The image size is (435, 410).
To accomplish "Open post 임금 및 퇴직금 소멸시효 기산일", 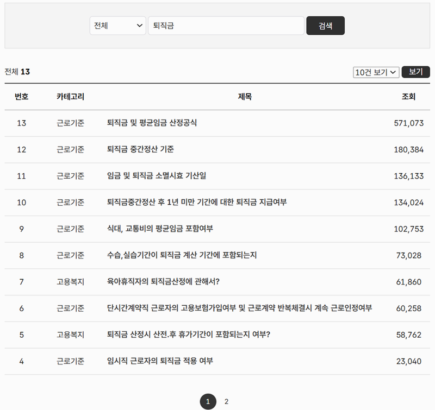I will 157,175.
